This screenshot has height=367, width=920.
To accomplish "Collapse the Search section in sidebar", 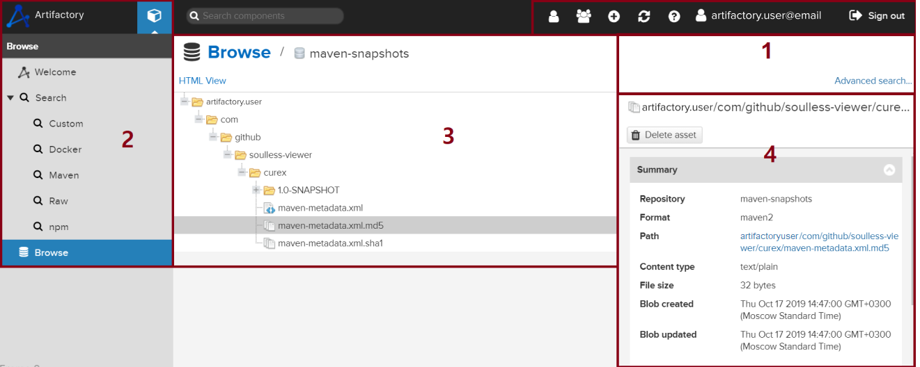I will click(x=10, y=98).
